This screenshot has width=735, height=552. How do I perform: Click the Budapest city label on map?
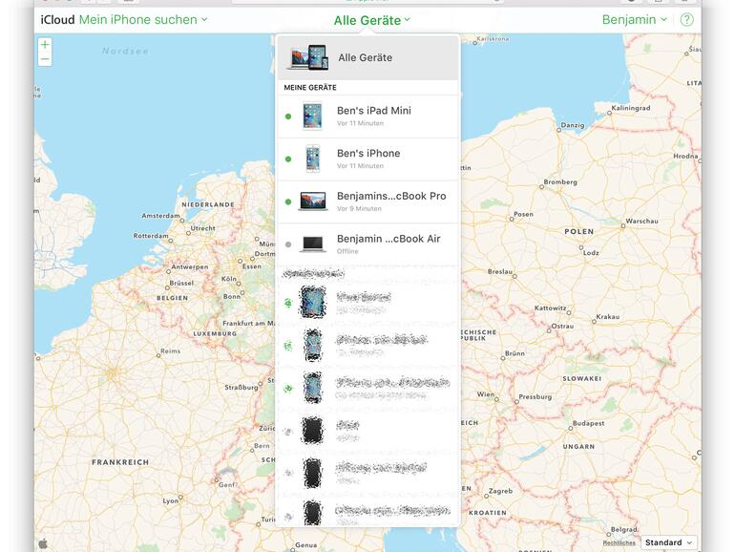pyautogui.click(x=588, y=423)
